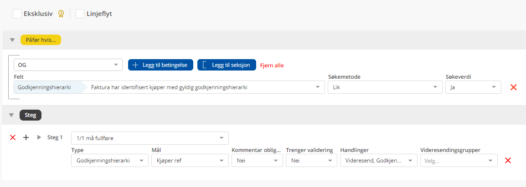Open the OG operator dropdown

click(68, 65)
